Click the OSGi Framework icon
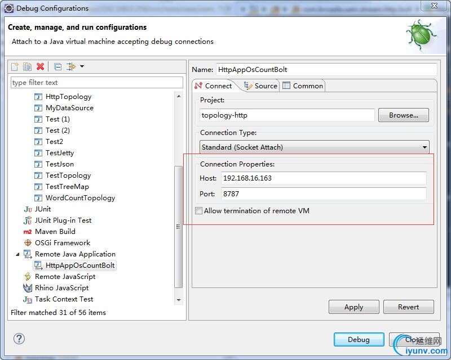The width and height of the screenshot is (451, 360). coord(28,243)
